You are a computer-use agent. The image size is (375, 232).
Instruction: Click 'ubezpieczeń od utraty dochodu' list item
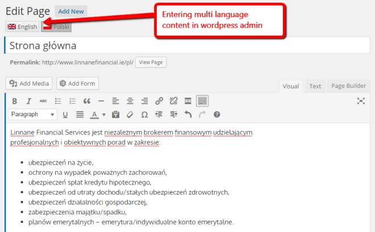coord(128,192)
